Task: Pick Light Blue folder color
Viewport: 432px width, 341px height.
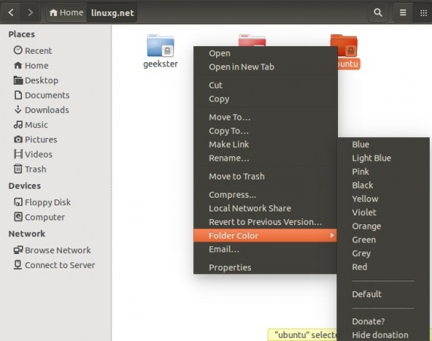Action: click(x=371, y=158)
